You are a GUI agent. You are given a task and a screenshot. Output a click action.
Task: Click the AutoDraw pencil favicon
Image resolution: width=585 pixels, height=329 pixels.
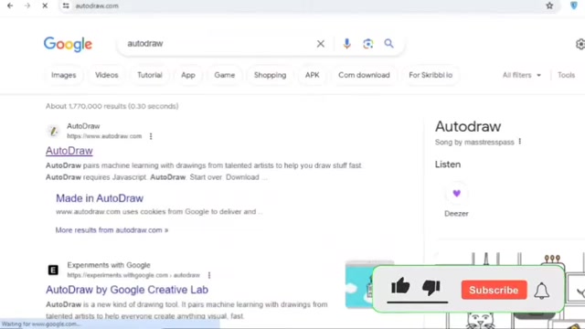pos(53,131)
